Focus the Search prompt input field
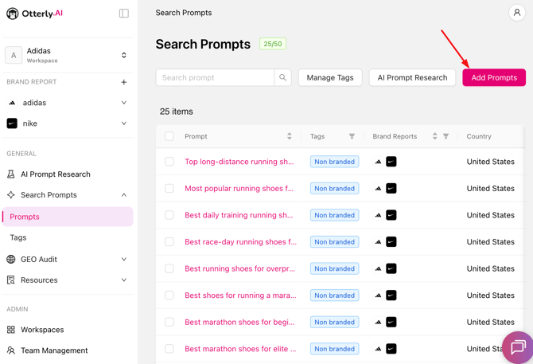533x364 pixels. [x=215, y=77]
